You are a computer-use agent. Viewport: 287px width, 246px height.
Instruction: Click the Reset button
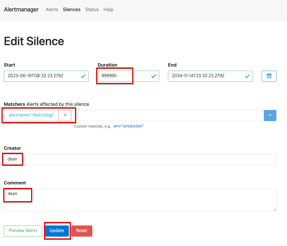tap(82, 231)
